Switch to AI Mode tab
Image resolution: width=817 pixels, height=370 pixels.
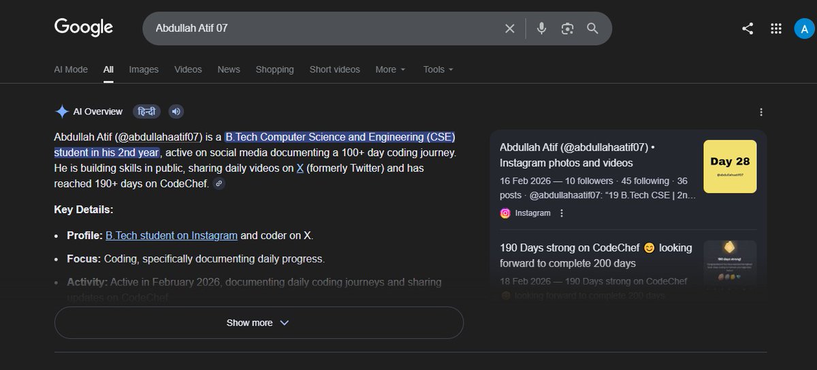point(71,70)
